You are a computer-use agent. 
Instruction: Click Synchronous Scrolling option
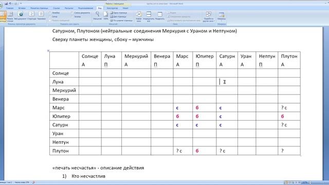(179, 17)
